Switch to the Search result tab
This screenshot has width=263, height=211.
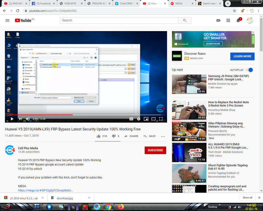(x=210, y=3)
